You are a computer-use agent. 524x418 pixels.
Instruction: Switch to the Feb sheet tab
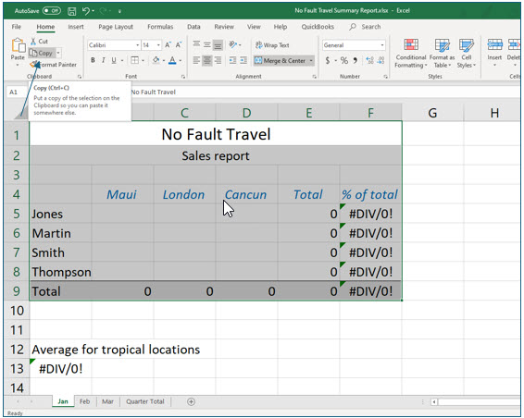84,401
